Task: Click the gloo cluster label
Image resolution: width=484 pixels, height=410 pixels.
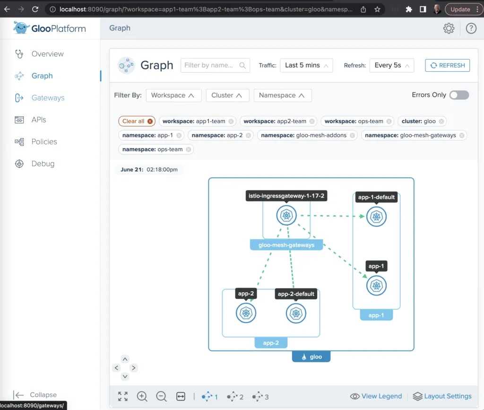Action: 311,357
